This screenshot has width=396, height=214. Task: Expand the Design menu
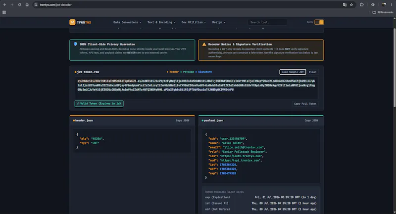(218, 22)
